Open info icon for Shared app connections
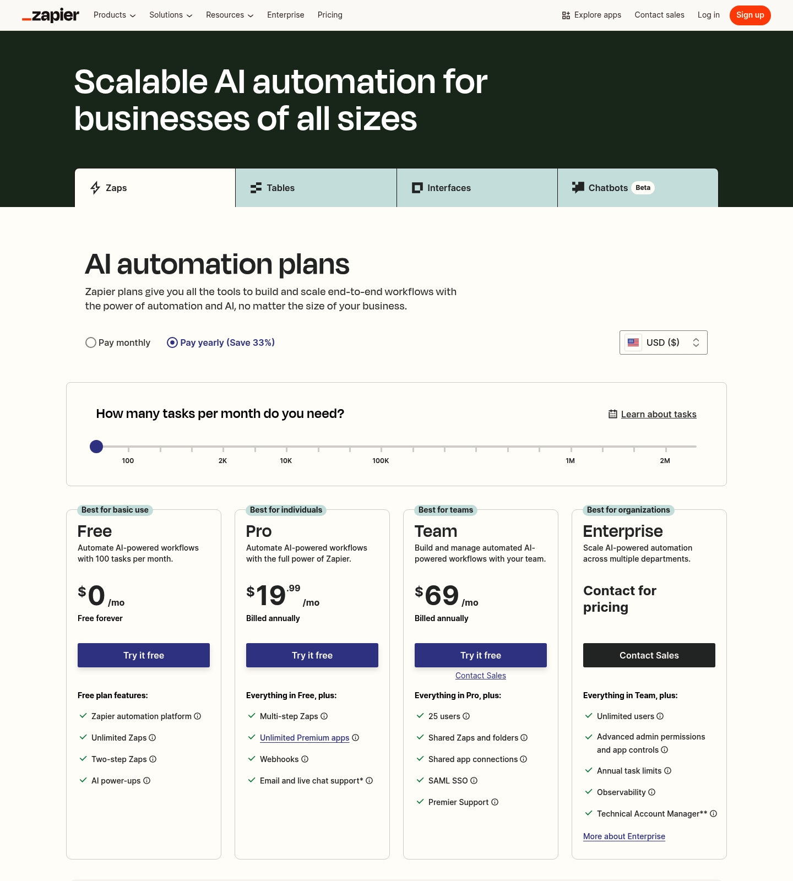 [x=524, y=759]
